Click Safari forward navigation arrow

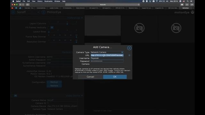click(23, 4)
